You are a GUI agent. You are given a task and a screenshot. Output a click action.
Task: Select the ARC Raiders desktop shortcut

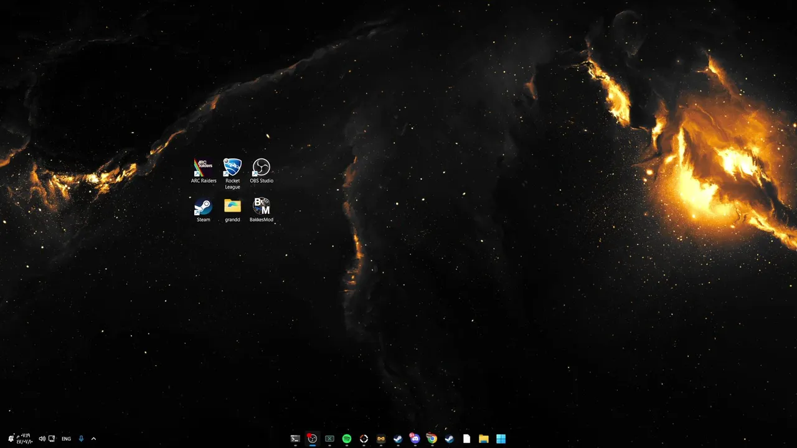tap(204, 170)
